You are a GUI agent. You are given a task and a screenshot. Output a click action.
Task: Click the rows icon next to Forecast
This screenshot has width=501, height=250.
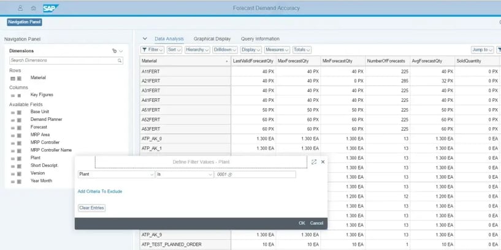point(13,128)
